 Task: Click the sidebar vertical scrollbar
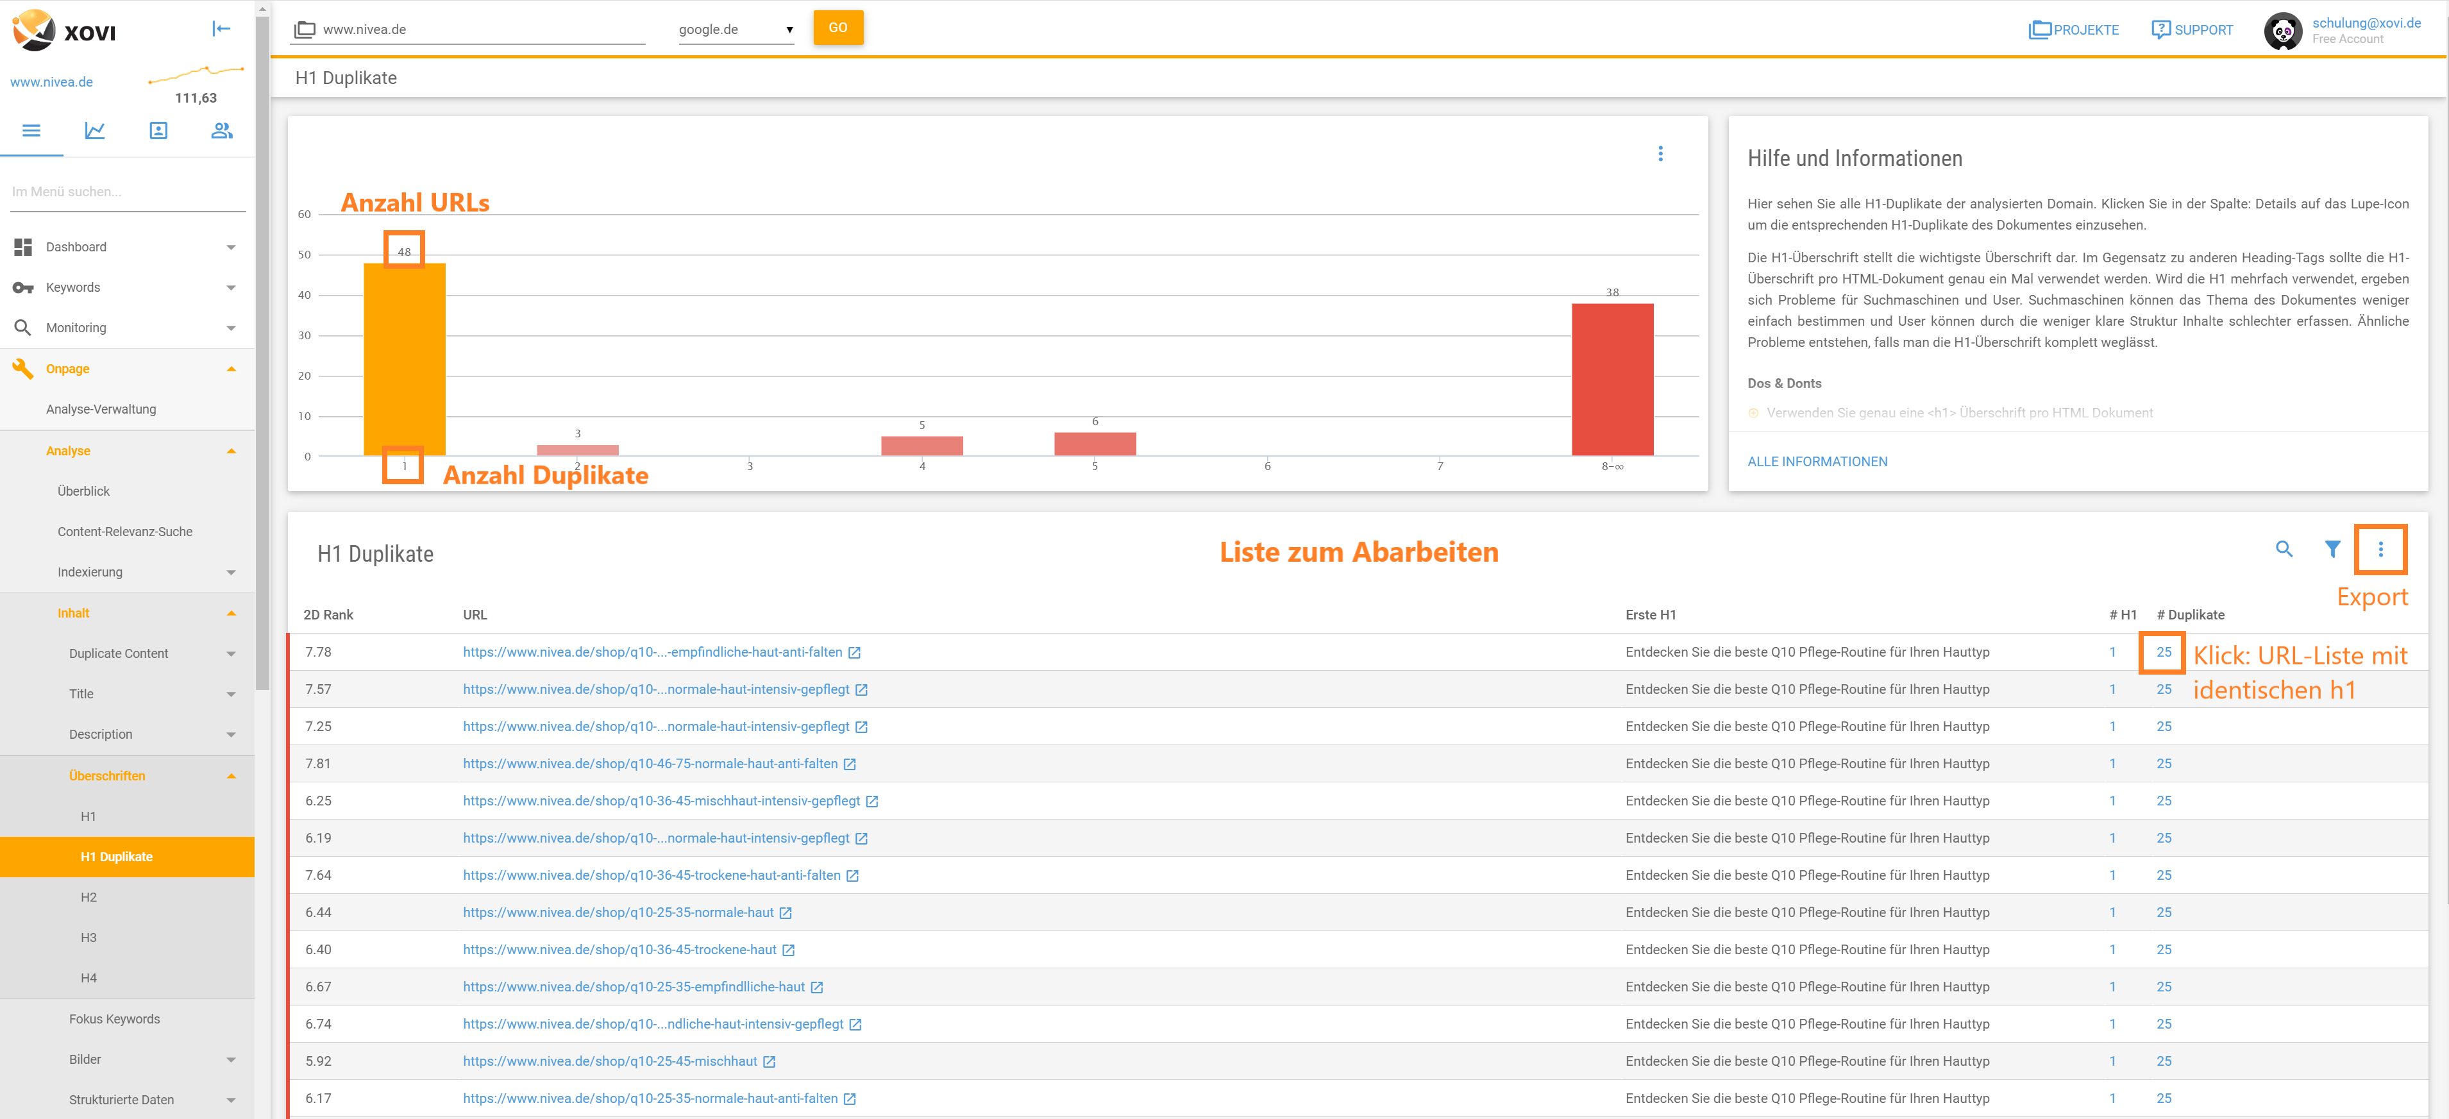point(262,352)
